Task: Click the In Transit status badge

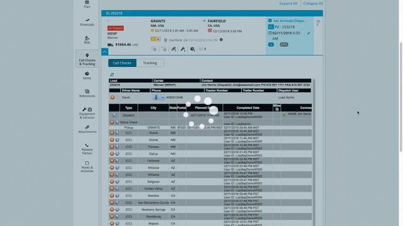Action: pos(115,28)
